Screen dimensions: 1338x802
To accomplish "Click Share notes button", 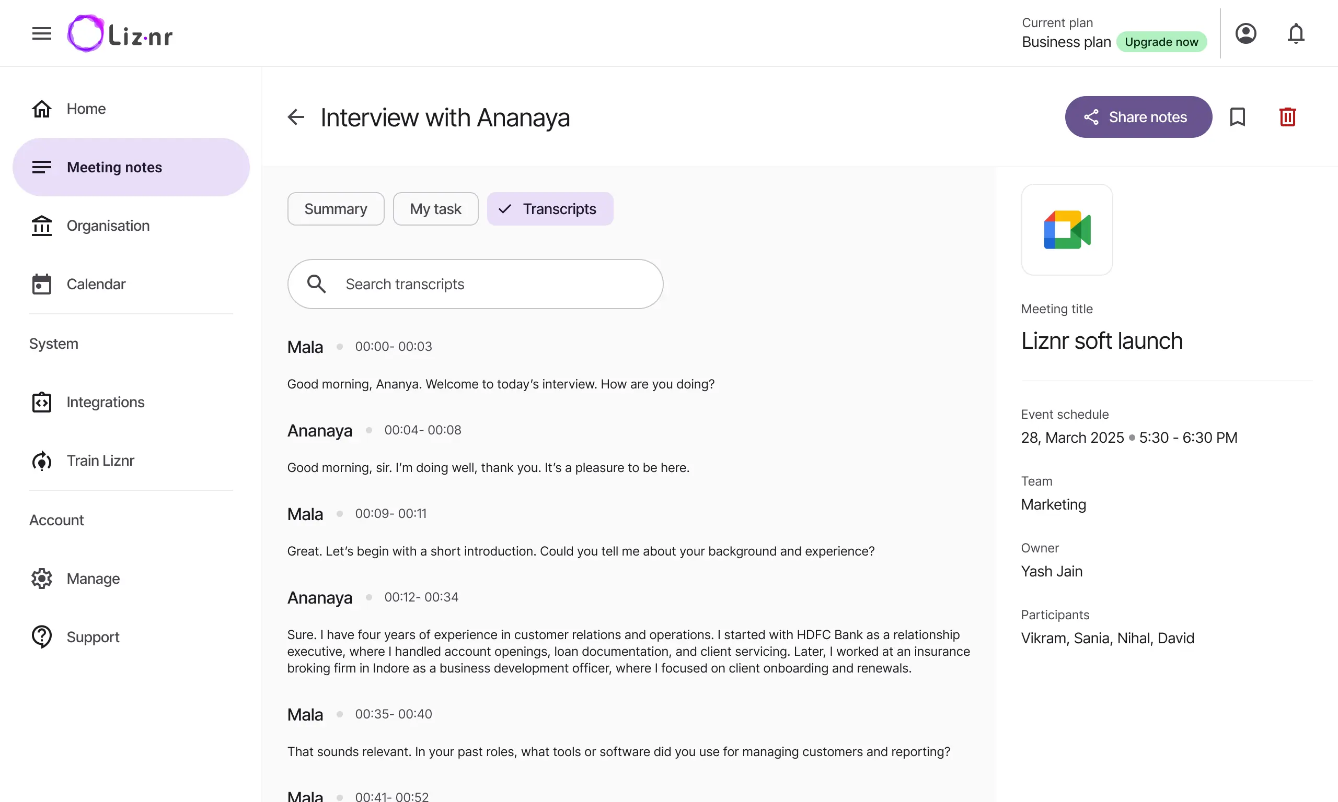I will point(1138,117).
